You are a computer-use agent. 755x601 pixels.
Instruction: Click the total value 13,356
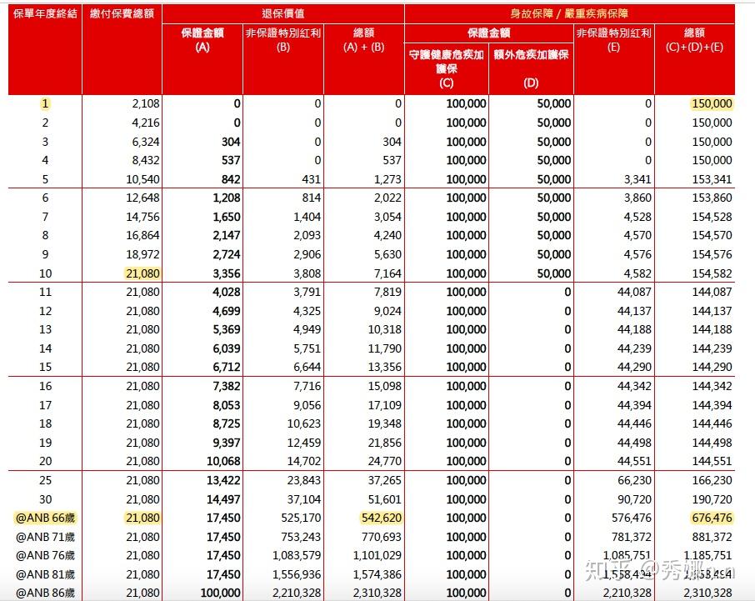385,367
